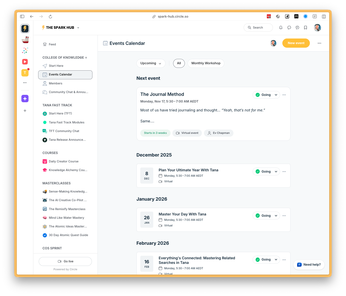Image resolution: width=346 pixels, height=296 pixels.
Task: Open Mind Like Water Mastery
Action: tap(65, 218)
